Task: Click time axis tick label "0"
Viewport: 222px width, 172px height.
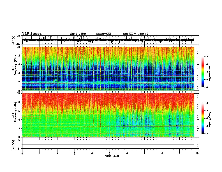Action: tap(22, 153)
